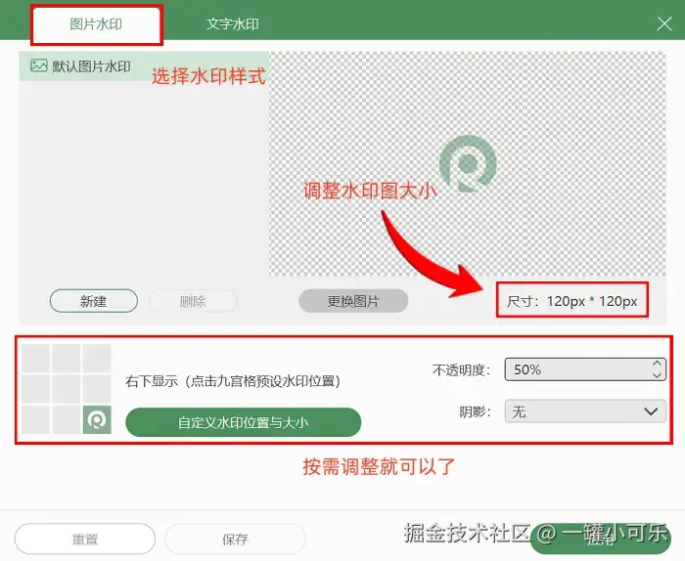The width and height of the screenshot is (685, 561).
Task: Click the 新建 button
Action: (94, 301)
